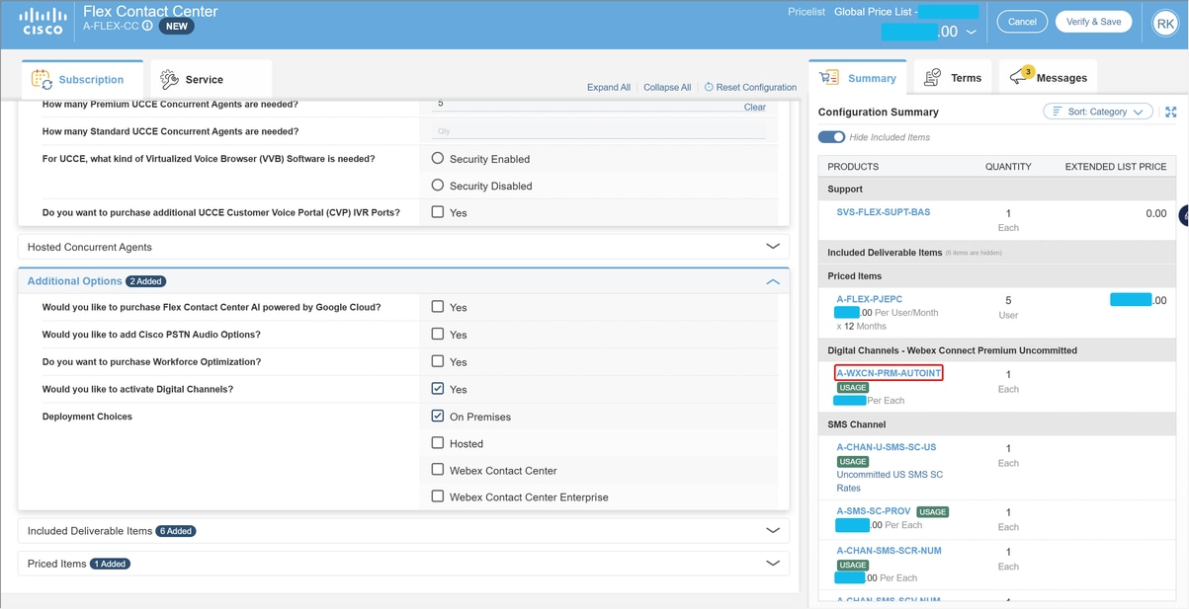Open the Sort: Category dropdown
Screen dimensions: 1189x609
coord(1098,112)
